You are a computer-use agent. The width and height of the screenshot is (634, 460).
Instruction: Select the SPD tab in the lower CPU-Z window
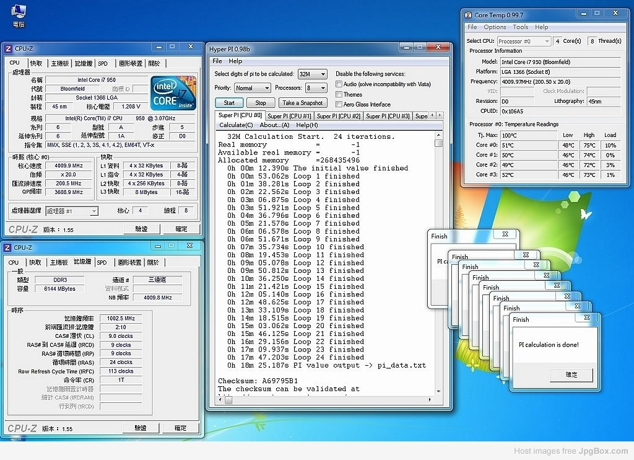(102, 262)
